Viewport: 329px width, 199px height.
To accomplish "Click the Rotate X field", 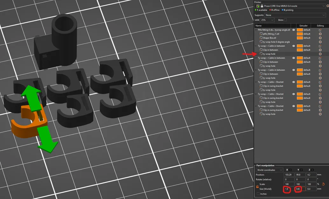I will [289, 180].
